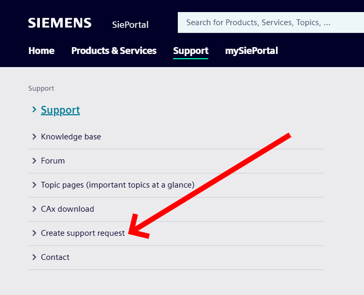This screenshot has height=295, width=364.
Task: Open the underlined Support heading link
Action: coord(60,110)
